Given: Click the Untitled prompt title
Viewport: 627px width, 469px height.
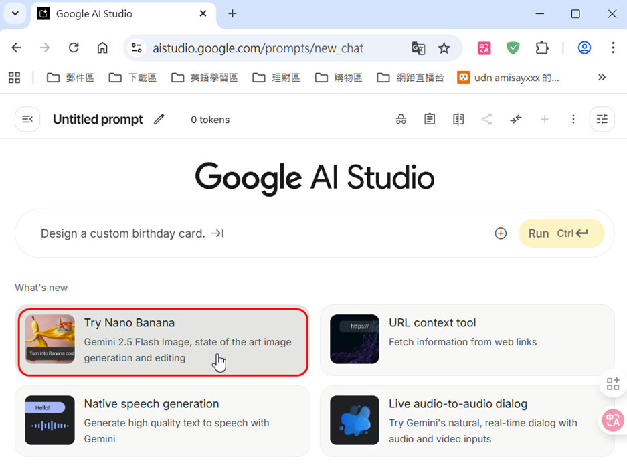Looking at the screenshot, I should tap(98, 120).
